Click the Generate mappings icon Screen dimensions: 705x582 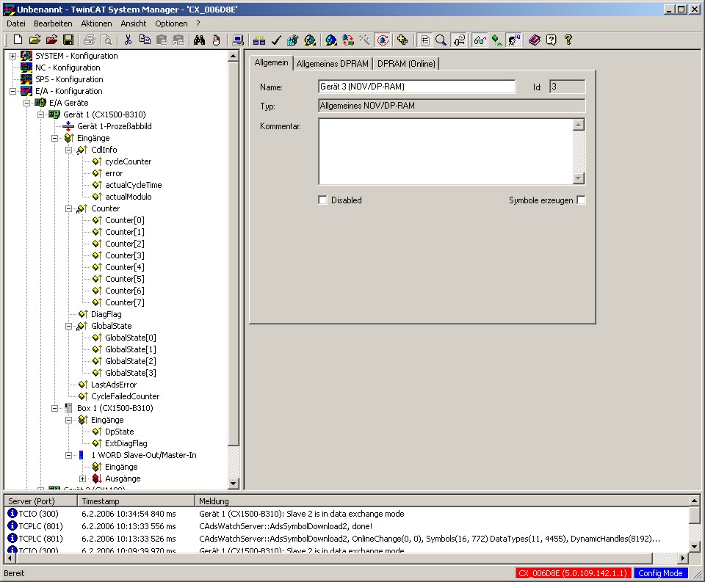259,40
